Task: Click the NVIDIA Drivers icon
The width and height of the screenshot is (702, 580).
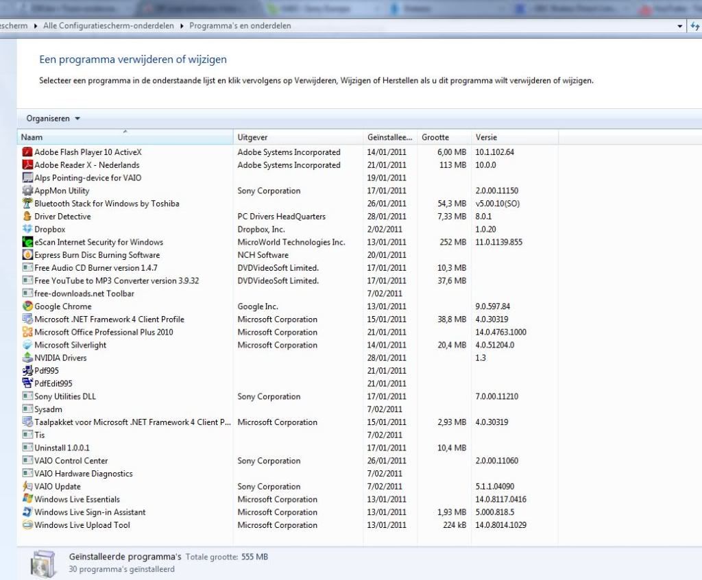Action: pos(28,358)
